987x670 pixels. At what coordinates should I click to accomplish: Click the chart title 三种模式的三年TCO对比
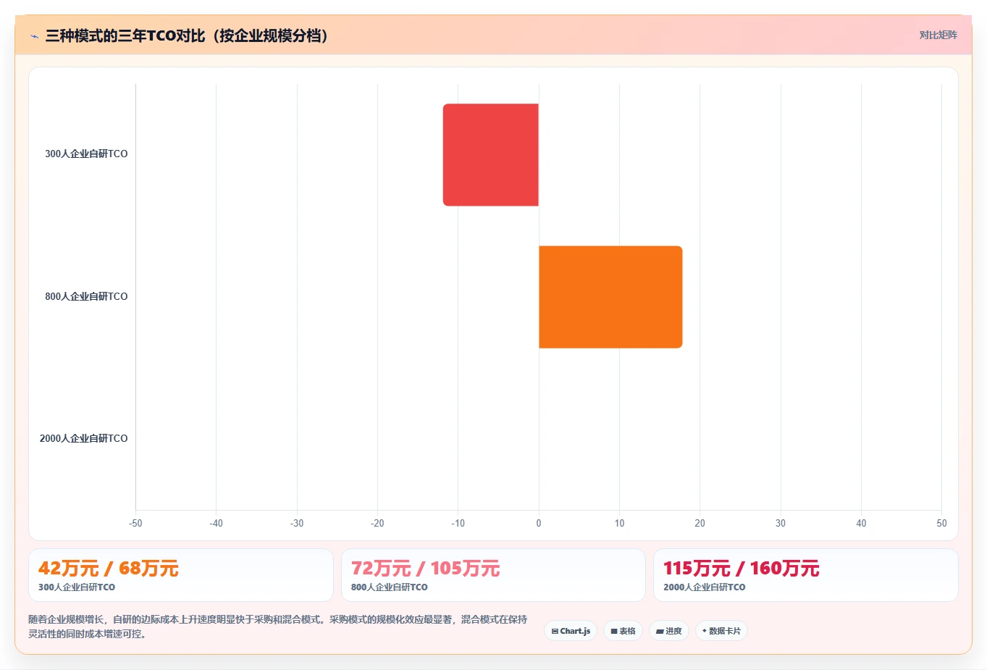point(187,35)
